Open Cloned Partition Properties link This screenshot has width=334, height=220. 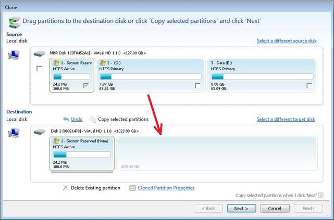click(166, 188)
